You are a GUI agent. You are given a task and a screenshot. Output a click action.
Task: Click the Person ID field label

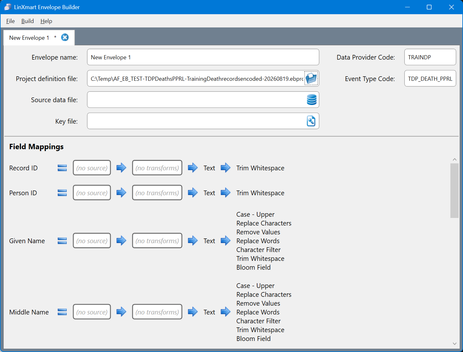point(23,193)
